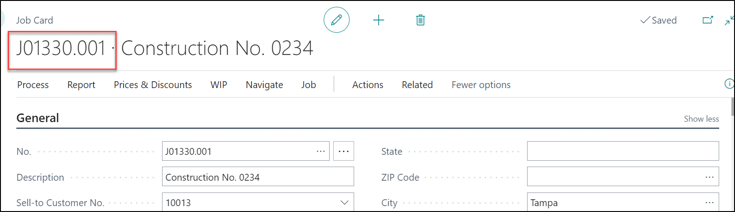Screen dimensions: 735x212
Task: Click into the Description input field
Action: click(x=257, y=177)
